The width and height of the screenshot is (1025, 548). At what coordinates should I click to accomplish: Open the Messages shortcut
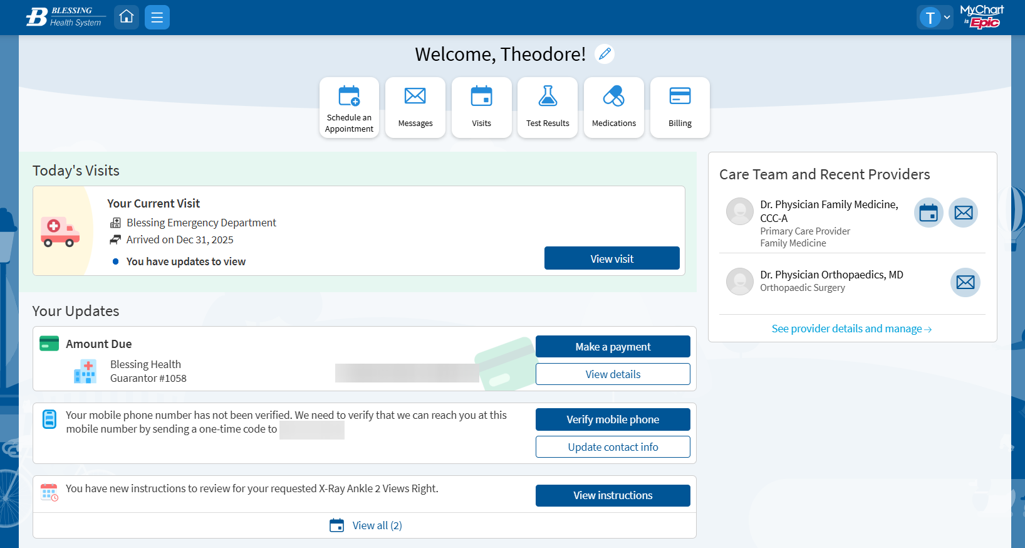415,107
